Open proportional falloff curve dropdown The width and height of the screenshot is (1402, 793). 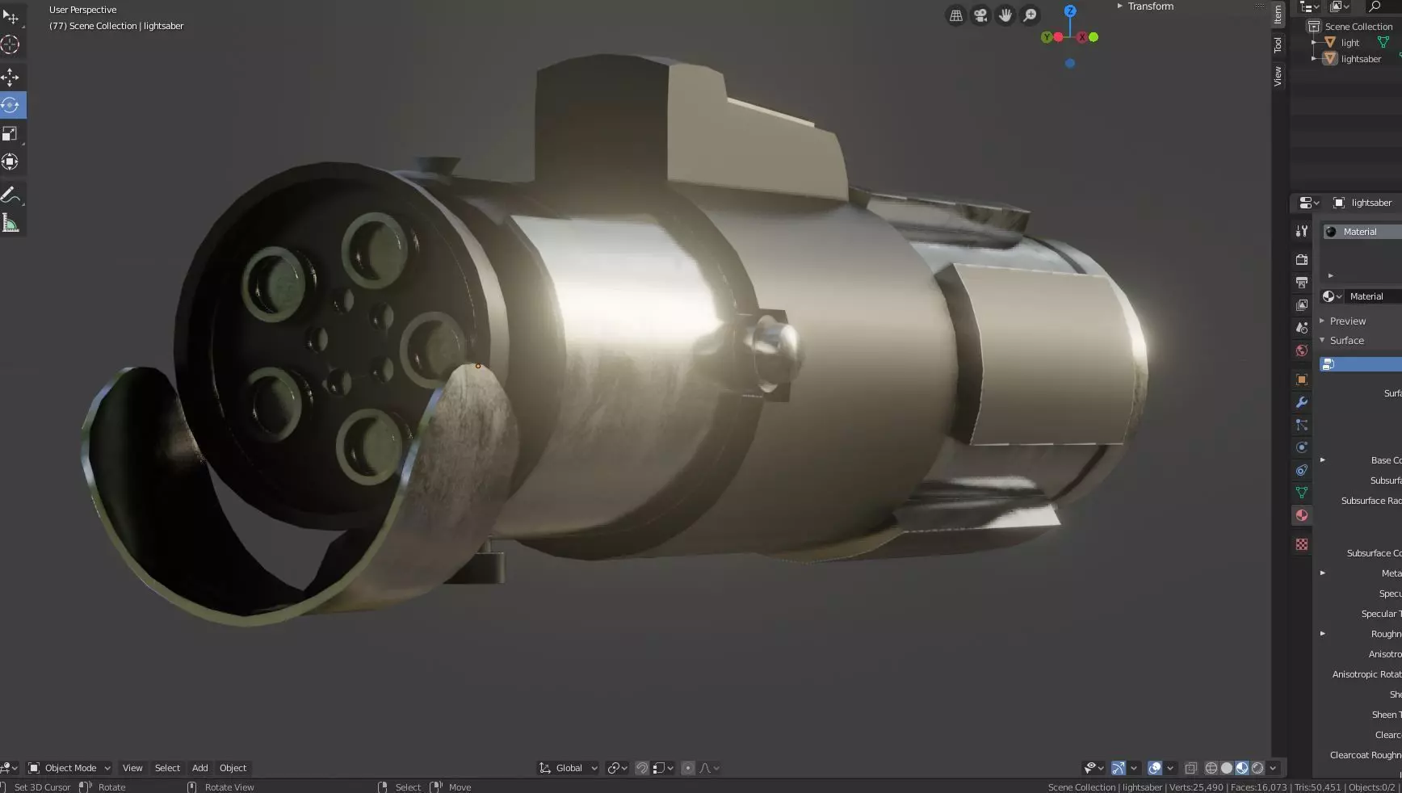click(709, 768)
